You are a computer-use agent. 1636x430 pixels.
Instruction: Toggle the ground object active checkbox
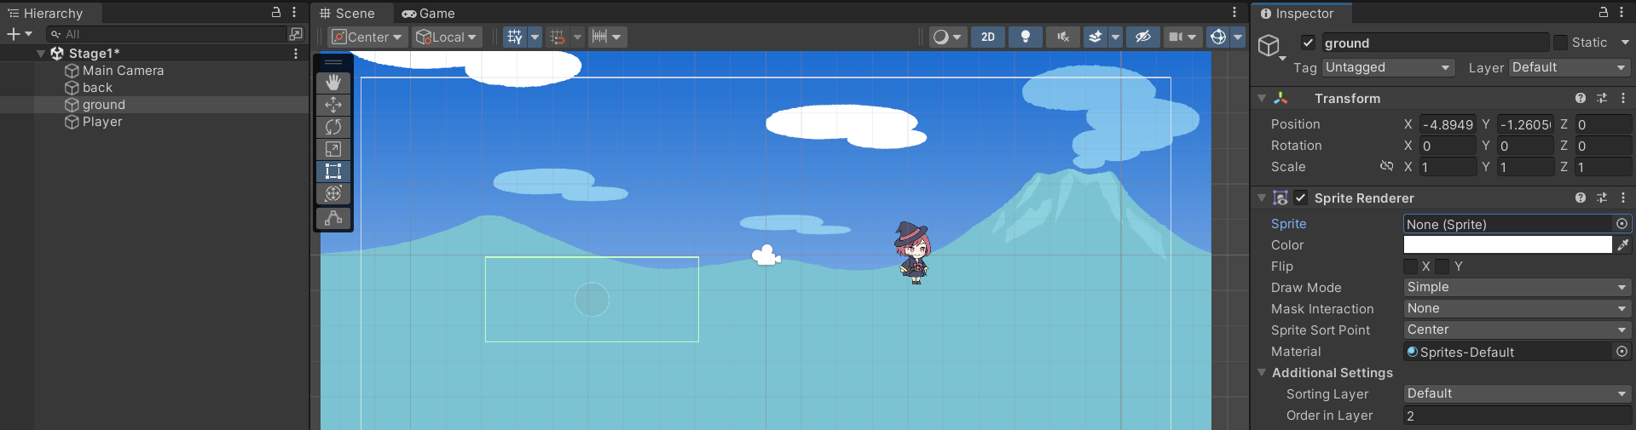[1308, 43]
